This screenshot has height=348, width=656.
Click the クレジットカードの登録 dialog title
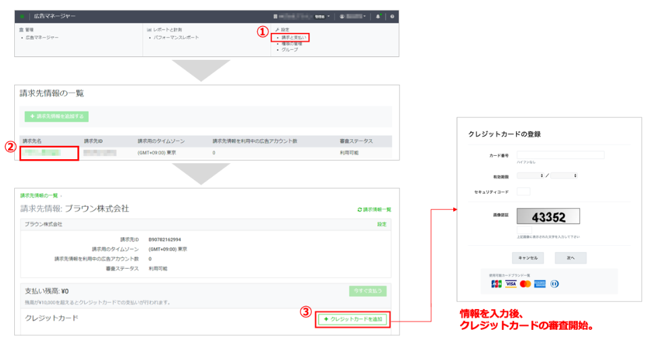(504, 134)
